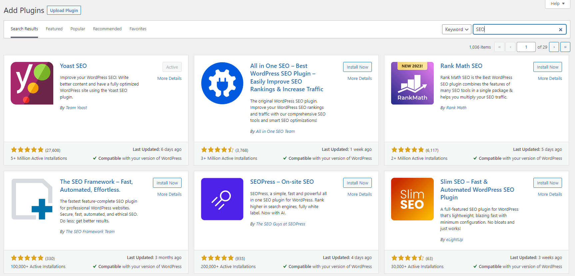Open the All in One SEO Team author link
This screenshot has width=575, height=276.
pyautogui.click(x=275, y=132)
